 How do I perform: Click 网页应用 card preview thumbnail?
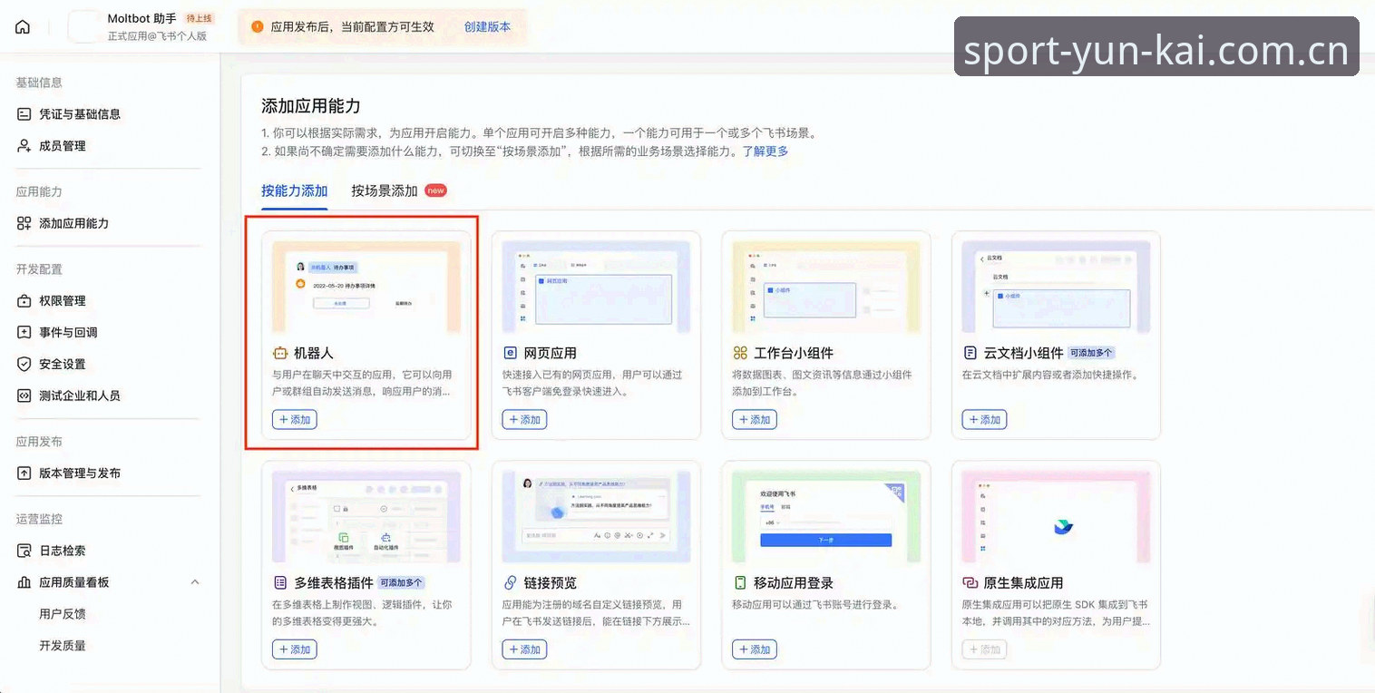(596, 287)
